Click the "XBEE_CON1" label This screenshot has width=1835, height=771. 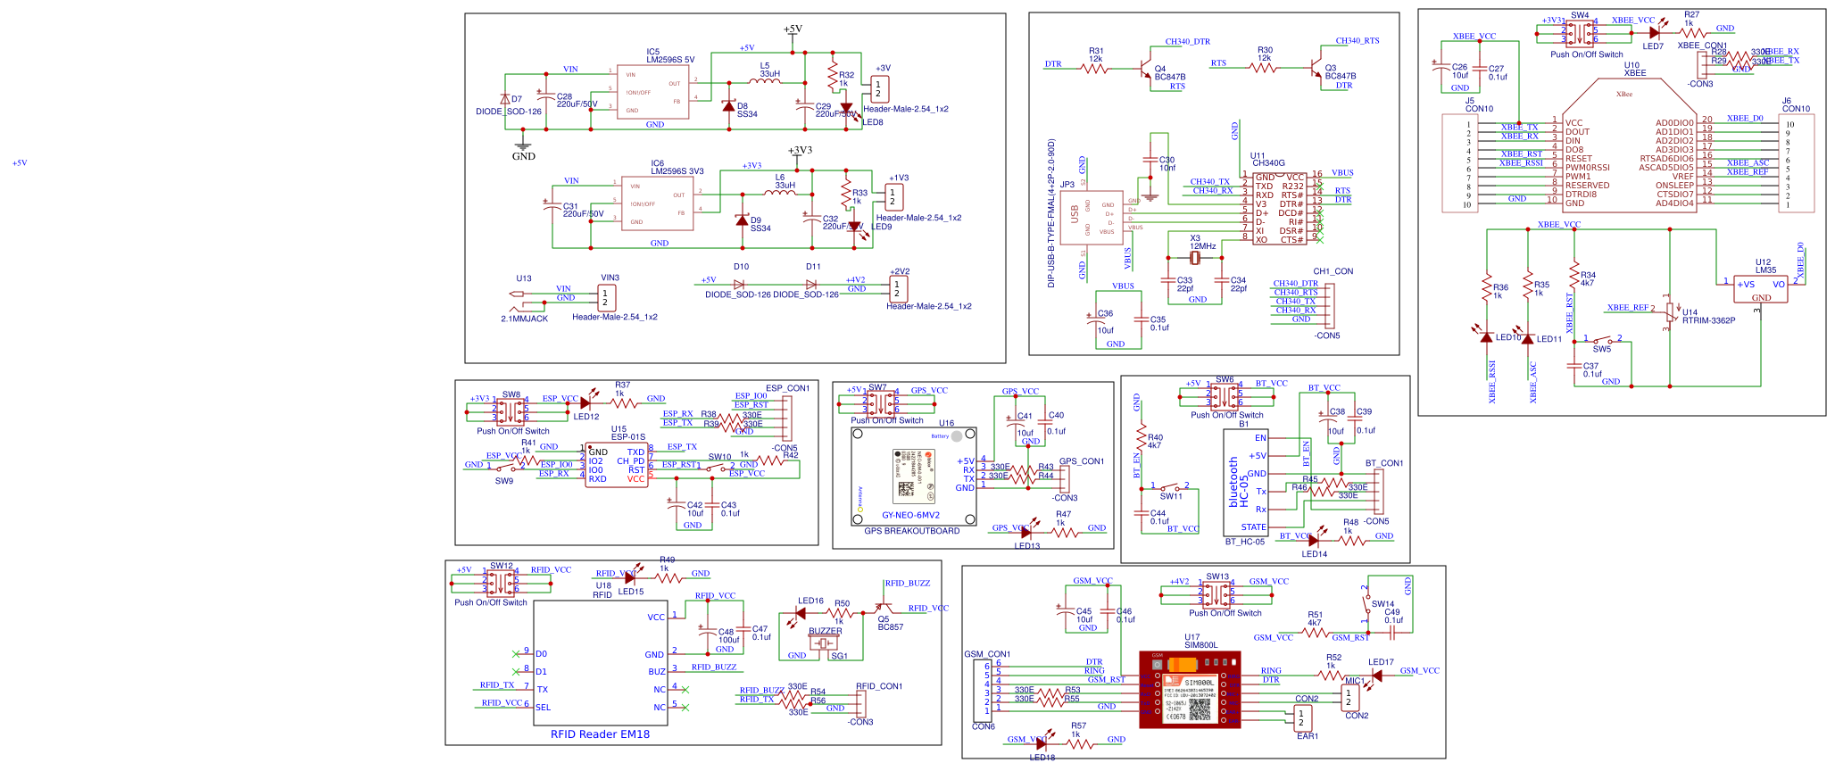click(x=1702, y=46)
